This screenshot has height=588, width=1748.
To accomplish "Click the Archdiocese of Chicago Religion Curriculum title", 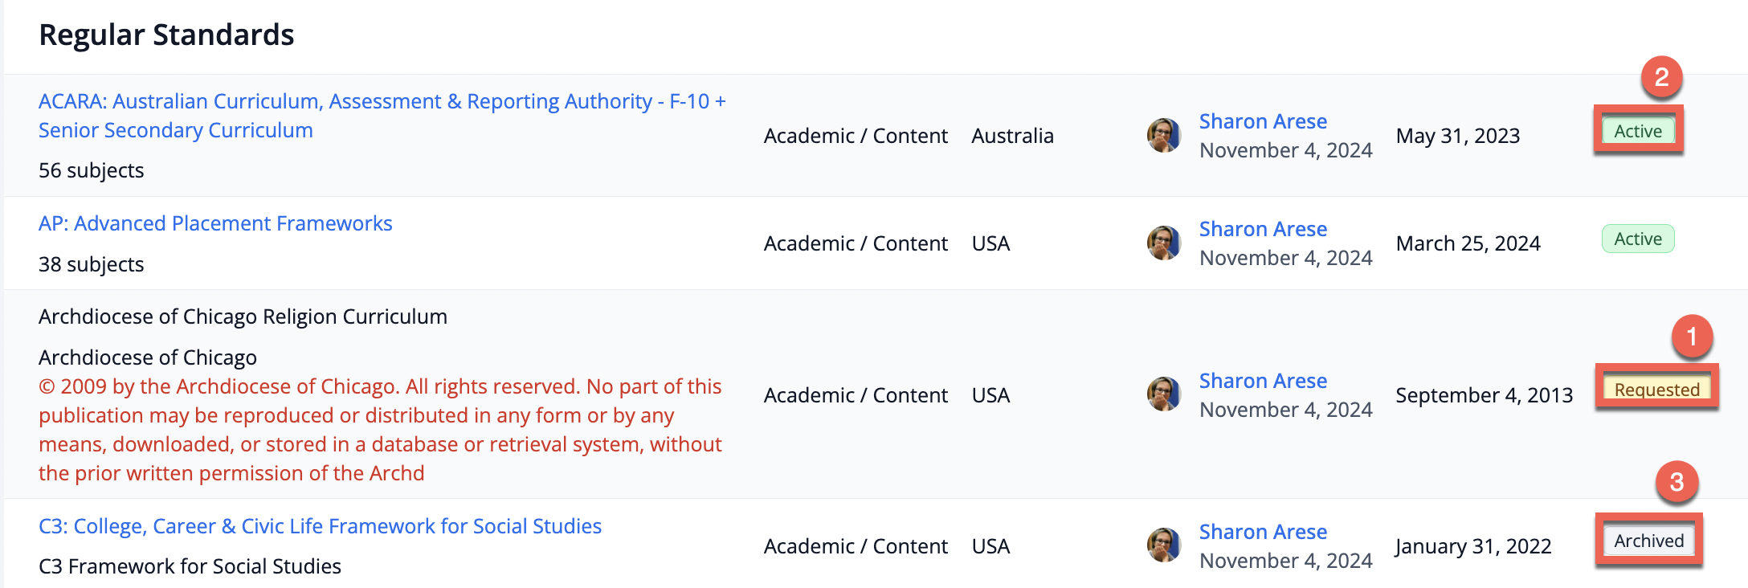I will click(243, 317).
